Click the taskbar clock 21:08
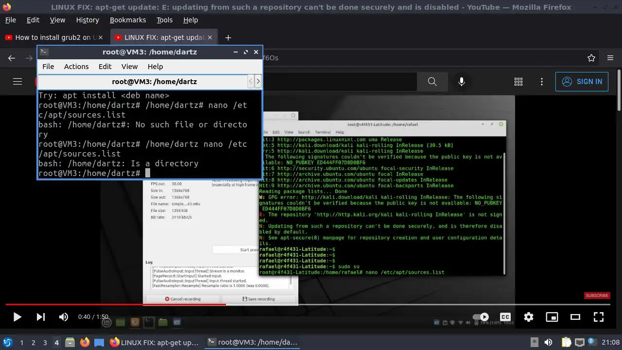The image size is (622, 350). pyautogui.click(x=611, y=343)
